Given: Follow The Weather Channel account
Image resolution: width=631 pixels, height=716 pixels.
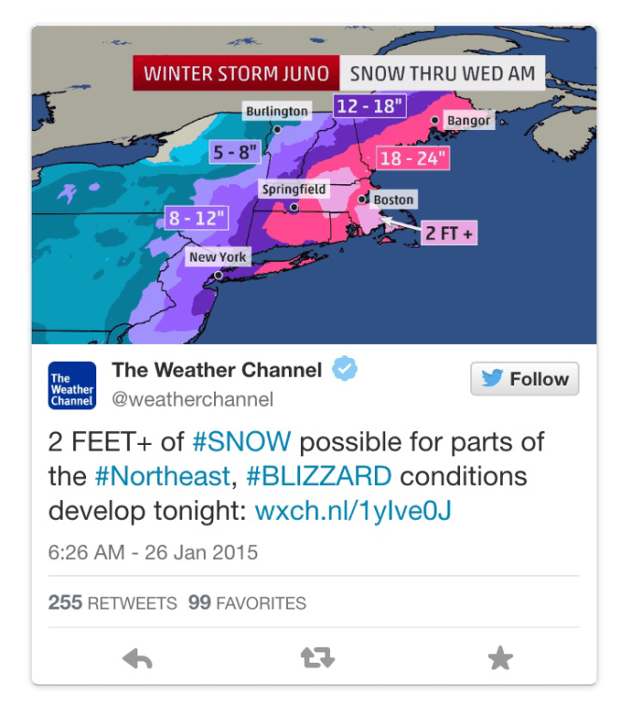Looking at the screenshot, I should [x=524, y=379].
